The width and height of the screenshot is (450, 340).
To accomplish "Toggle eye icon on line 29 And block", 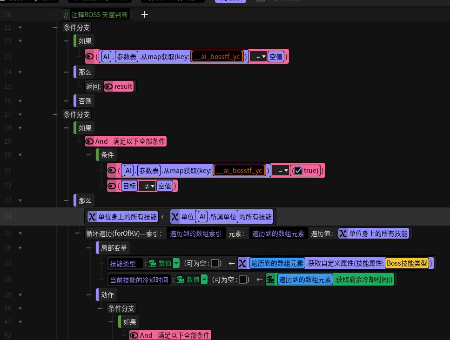I will click(89, 141).
